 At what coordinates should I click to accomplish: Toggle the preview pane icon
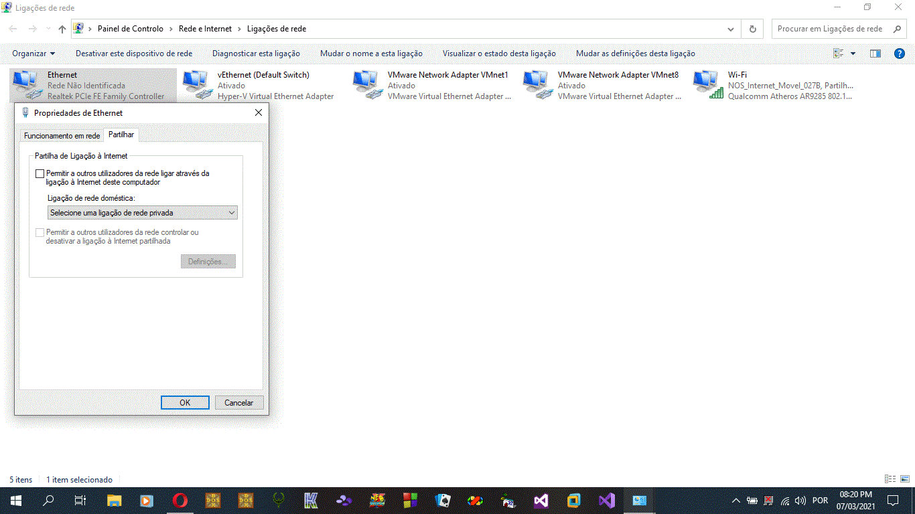(875, 54)
